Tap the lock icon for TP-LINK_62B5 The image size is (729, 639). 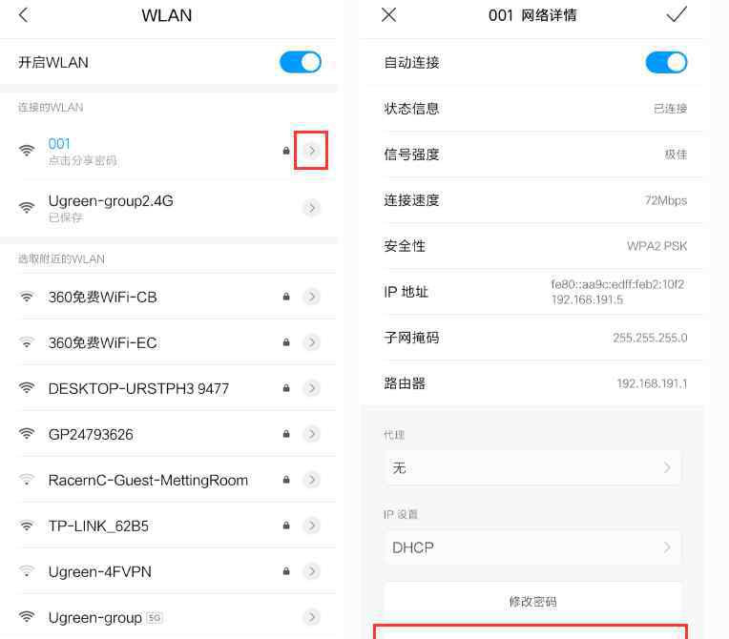(286, 526)
